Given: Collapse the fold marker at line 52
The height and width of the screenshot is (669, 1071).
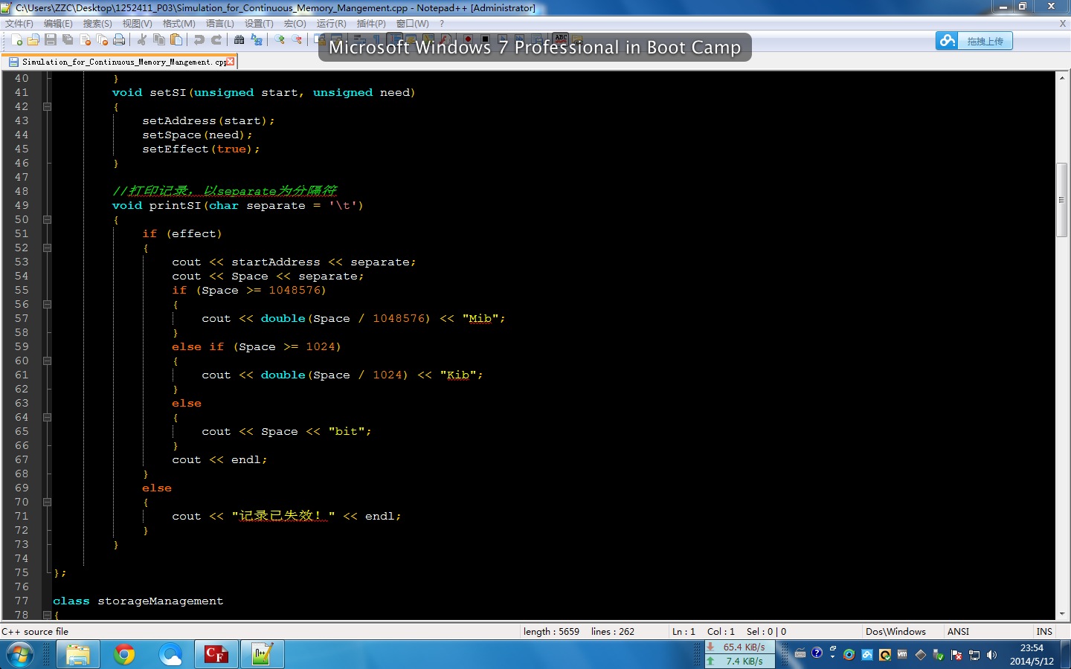Looking at the screenshot, I should coord(48,248).
